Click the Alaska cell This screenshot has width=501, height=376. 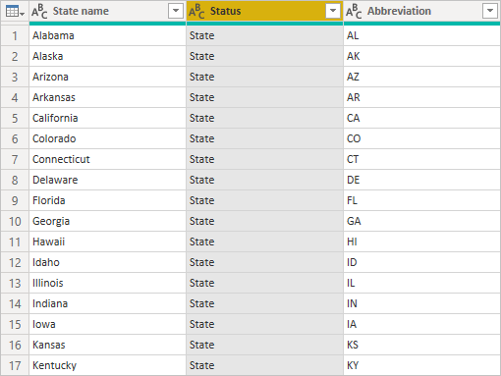(107, 56)
